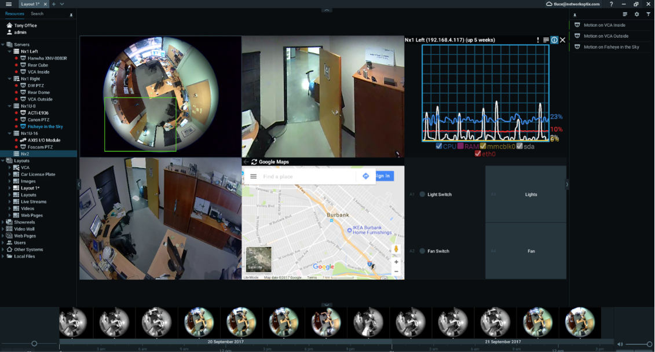Mute the volume speaker icon

click(x=620, y=344)
